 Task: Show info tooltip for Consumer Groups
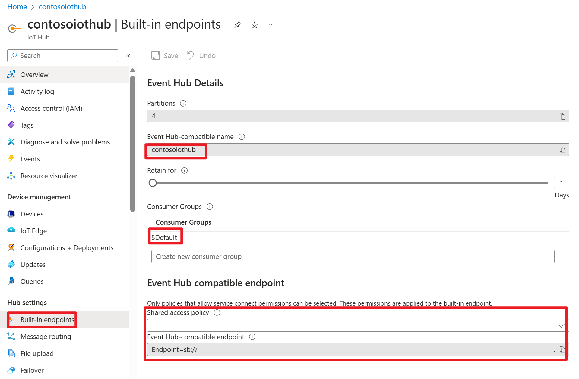click(x=210, y=207)
